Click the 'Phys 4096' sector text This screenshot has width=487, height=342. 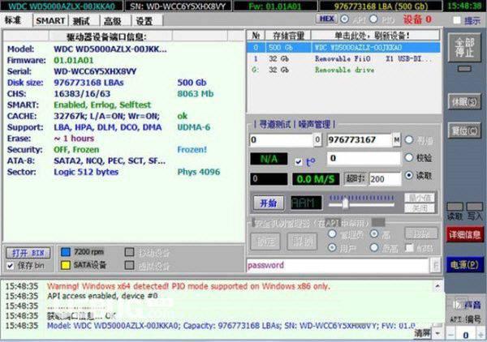[199, 172]
